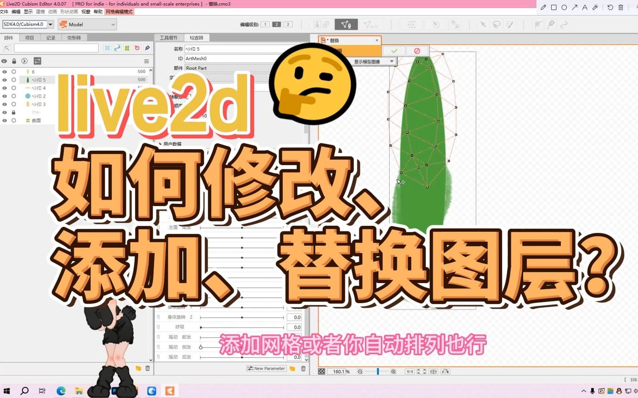Open the 显示 menu

(x=28, y=12)
